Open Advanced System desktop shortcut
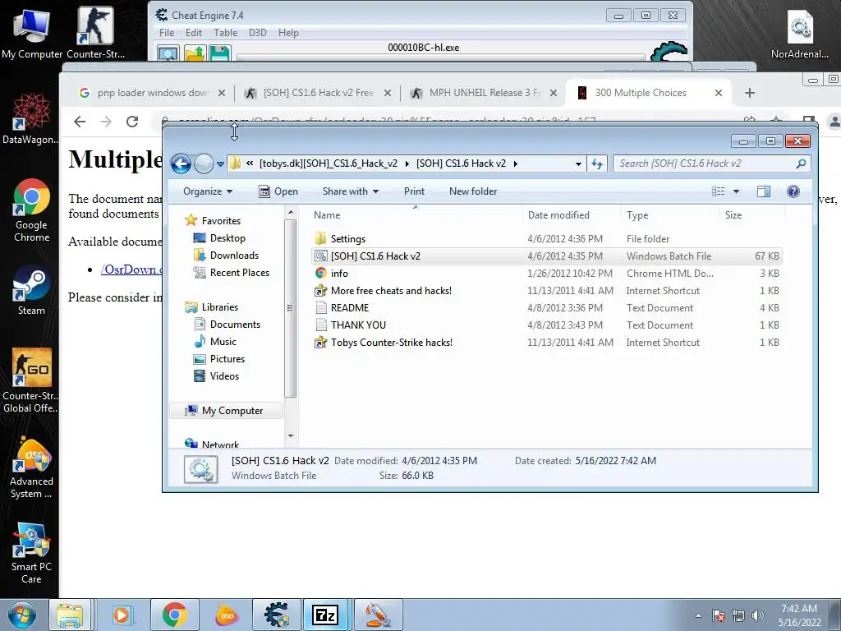 31,467
